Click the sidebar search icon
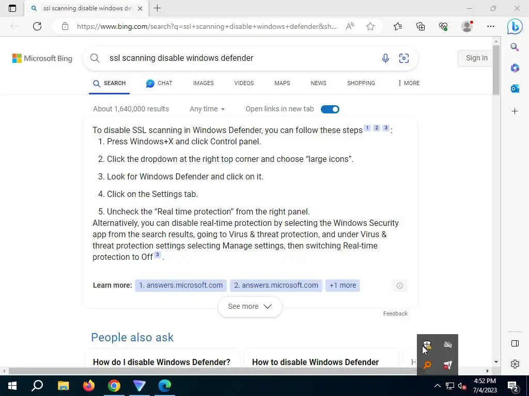 (x=515, y=47)
